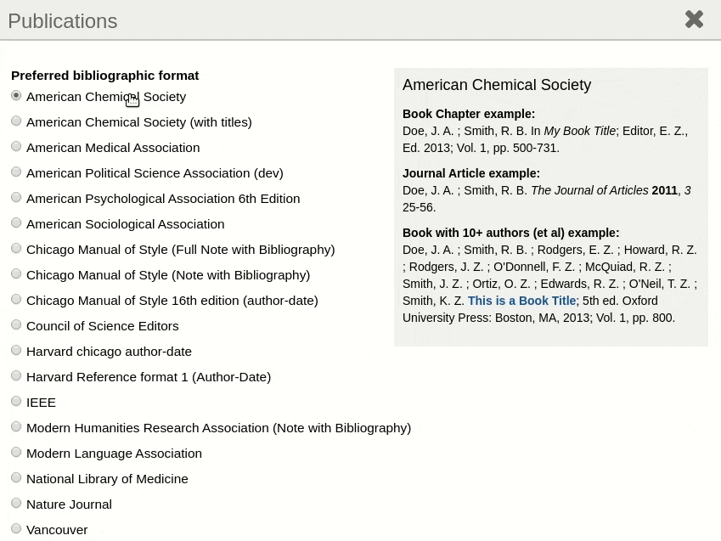The height and width of the screenshot is (541, 721).
Task: Select Harvard chicago author-date option
Action: [16, 351]
